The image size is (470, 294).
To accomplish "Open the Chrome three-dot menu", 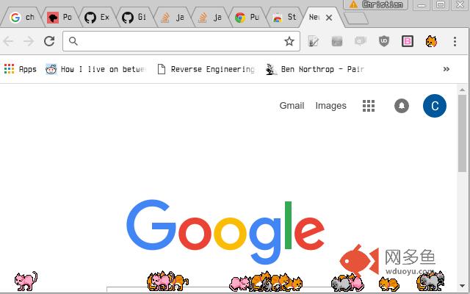I will [x=455, y=41].
